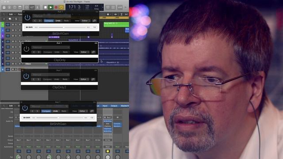Screen dimensions: 283x159
Task: Bypass ClipOnly2 plugin with its power button
Action: 26,76
